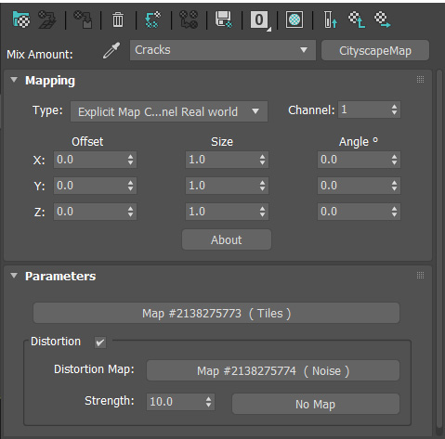
Task: Click the About button
Action: coord(227,239)
